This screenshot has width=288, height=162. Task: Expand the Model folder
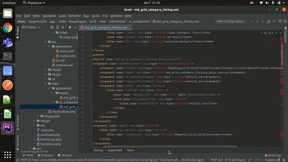click(45, 70)
